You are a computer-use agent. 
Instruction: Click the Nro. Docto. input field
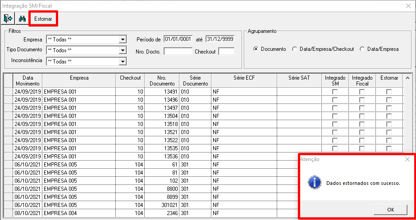point(178,51)
